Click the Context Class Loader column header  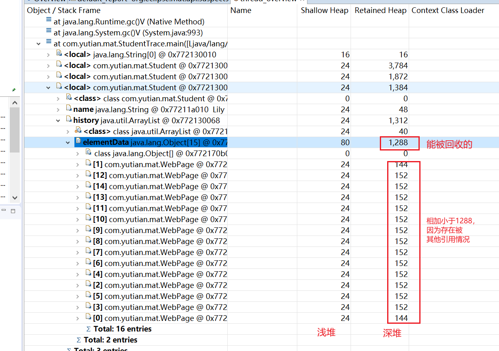click(447, 11)
